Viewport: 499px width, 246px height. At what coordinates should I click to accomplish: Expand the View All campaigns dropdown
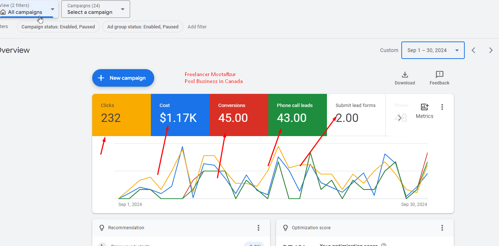coord(28,9)
